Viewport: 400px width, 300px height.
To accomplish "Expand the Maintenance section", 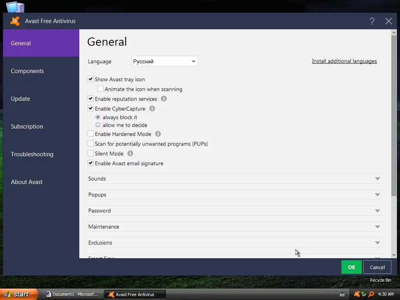I will 235,227.
